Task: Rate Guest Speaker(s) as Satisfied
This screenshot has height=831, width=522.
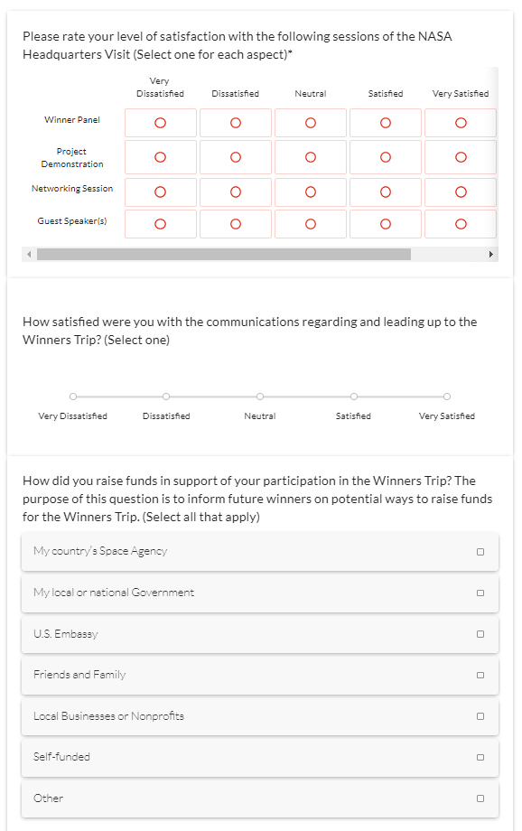Action: pos(386,224)
